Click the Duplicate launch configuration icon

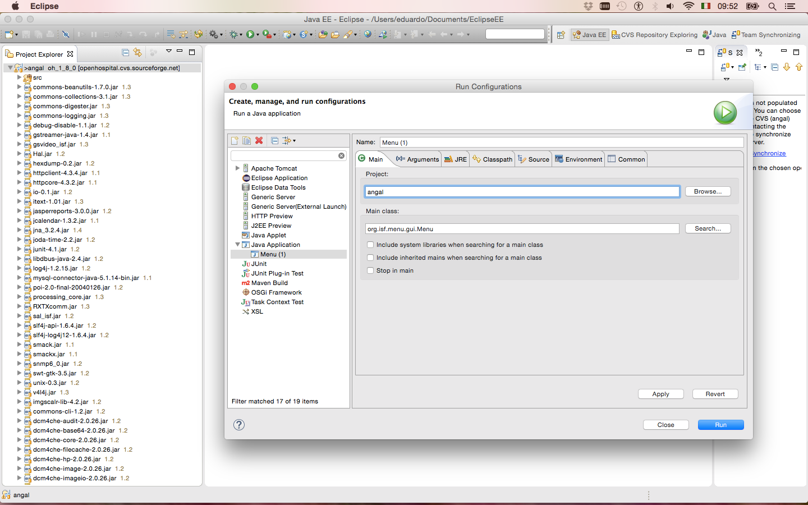[x=246, y=141]
